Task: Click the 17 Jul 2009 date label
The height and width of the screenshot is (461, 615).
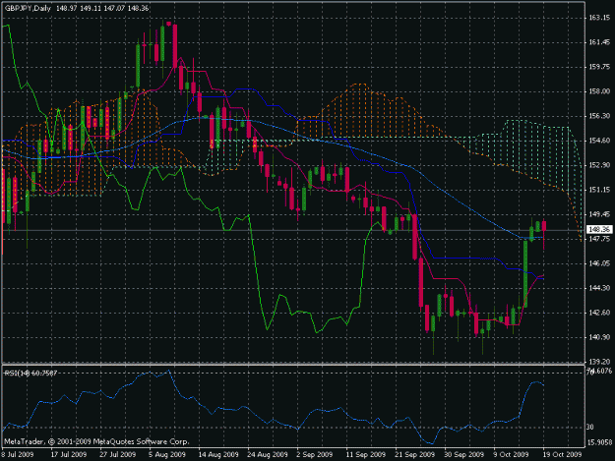Action: point(68,454)
